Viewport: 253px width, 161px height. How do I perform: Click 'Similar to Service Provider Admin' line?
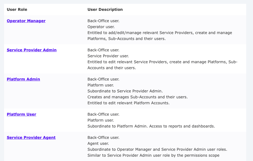tap(153, 155)
